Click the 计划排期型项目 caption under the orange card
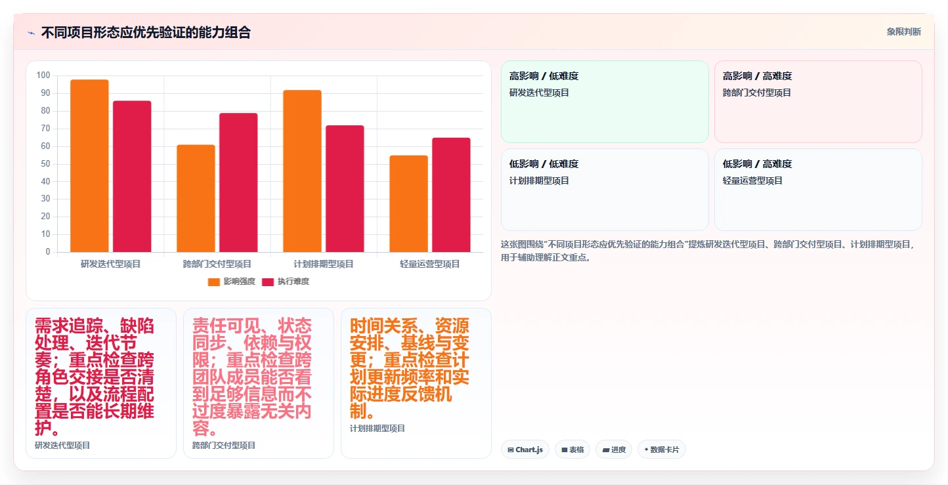Image resolution: width=948 pixels, height=485 pixels. (377, 428)
